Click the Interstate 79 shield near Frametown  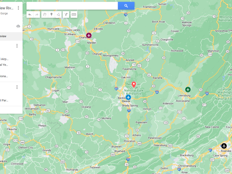[x=126, y=15]
